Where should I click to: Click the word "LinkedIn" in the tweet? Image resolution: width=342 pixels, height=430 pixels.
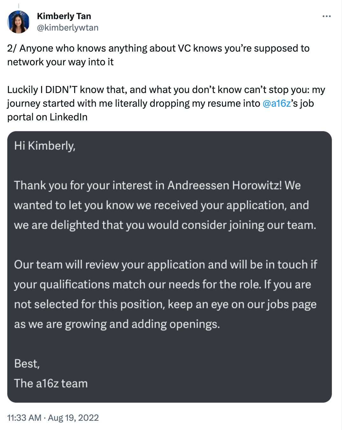pos(68,117)
